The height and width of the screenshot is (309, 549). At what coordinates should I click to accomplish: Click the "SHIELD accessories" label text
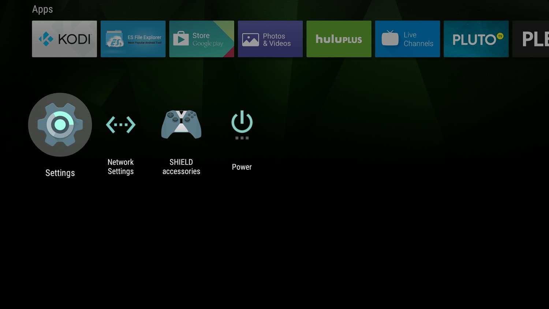coord(181,167)
